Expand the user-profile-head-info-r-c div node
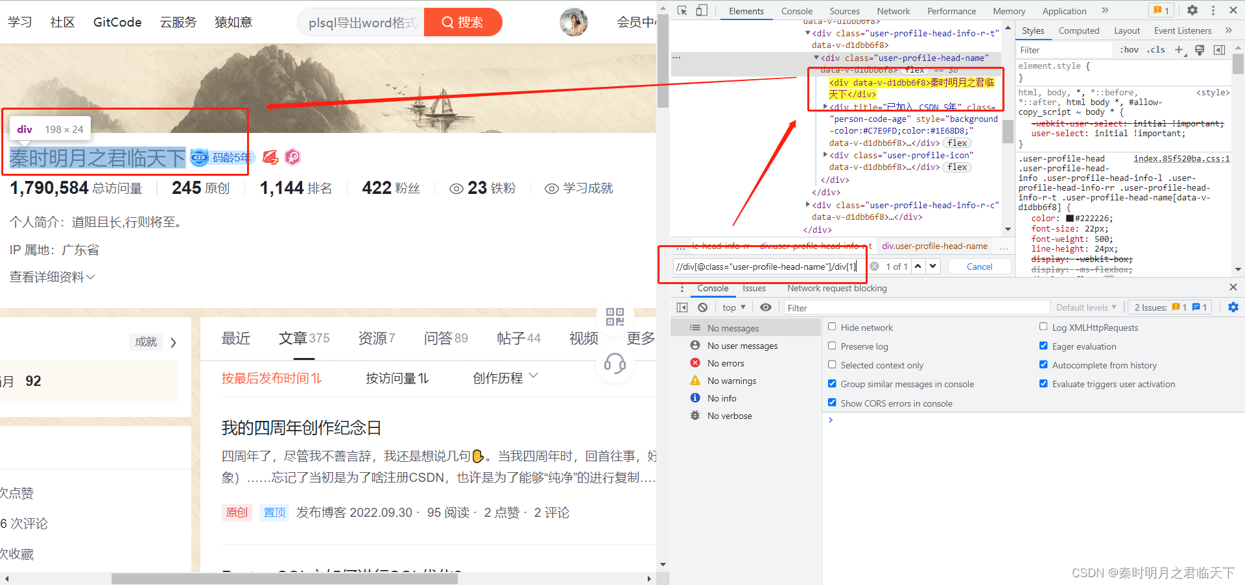The width and height of the screenshot is (1245, 585). [x=808, y=205]
